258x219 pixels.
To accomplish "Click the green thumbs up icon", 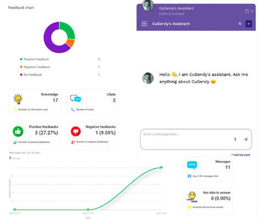I will 18,131.
